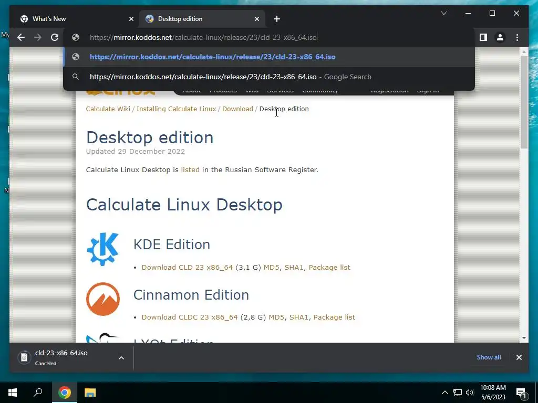538x403 pixels.
Task: Select the Desktop edition tab
Action: [x=202, y=19]
